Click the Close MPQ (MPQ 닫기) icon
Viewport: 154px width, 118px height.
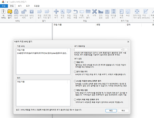coord(31,11)
